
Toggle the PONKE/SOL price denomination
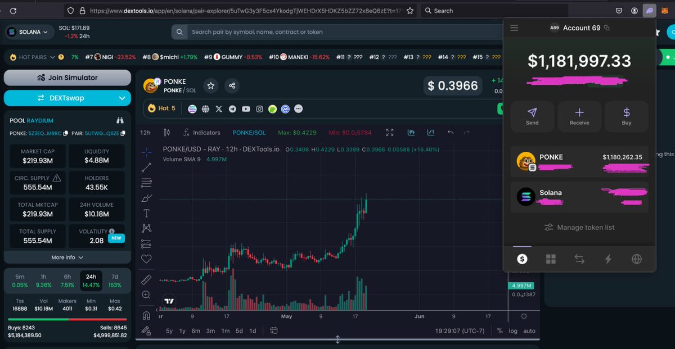[249, 133]
